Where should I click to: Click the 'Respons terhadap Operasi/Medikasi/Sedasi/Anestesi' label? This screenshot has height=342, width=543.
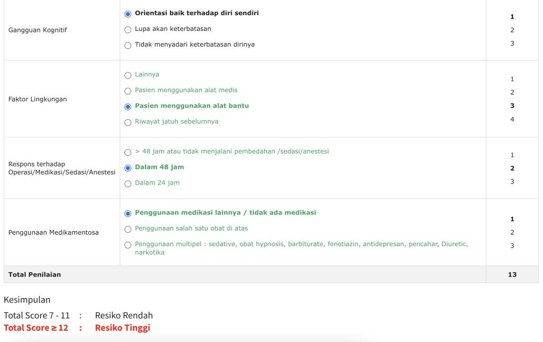61,168
